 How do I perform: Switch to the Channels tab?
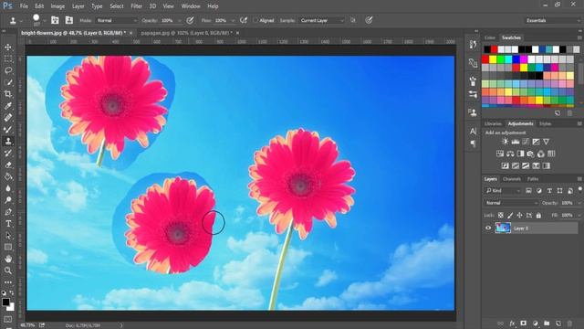511,179
